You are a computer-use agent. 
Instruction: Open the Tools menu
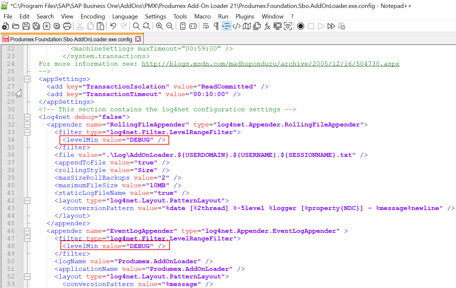tap(180, 17)
